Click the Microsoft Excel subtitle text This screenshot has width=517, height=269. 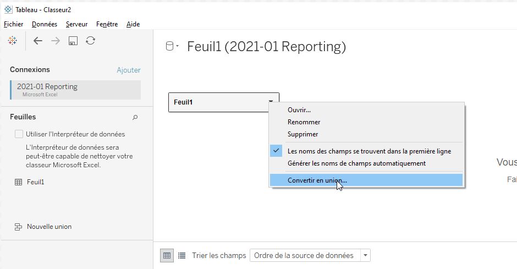click(x=40, y=95)
